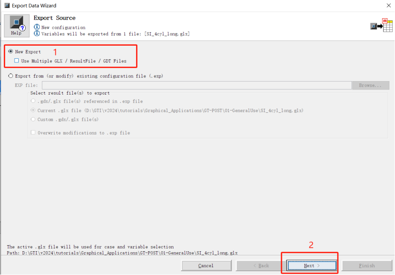395x275 pixels.
Task: Click the info icon beside New configuration
Action: pos(37,27)
